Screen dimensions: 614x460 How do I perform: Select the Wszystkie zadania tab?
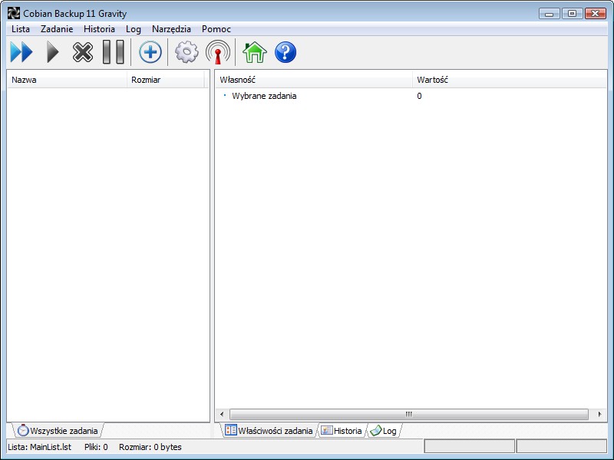58,431
